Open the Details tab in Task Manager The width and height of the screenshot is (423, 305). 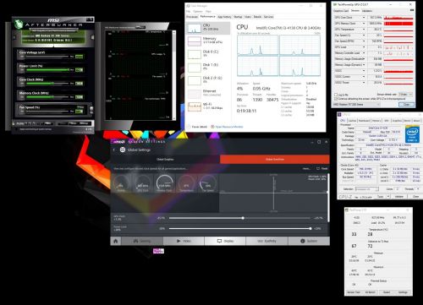coord(257,17)
